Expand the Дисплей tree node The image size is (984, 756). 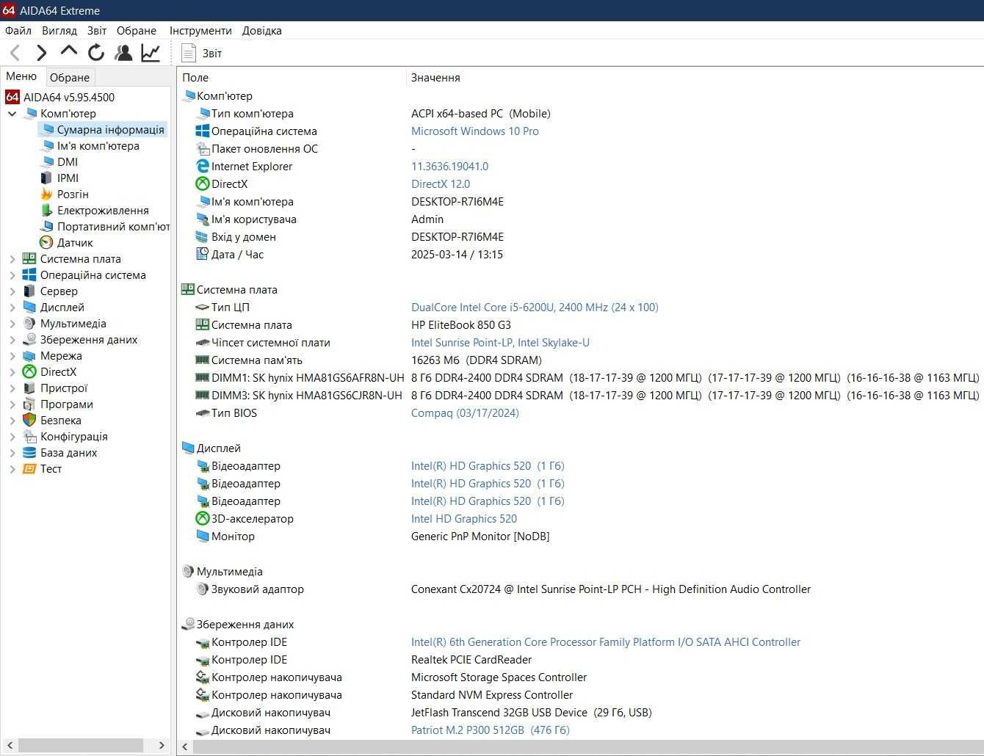pos(12,308)
